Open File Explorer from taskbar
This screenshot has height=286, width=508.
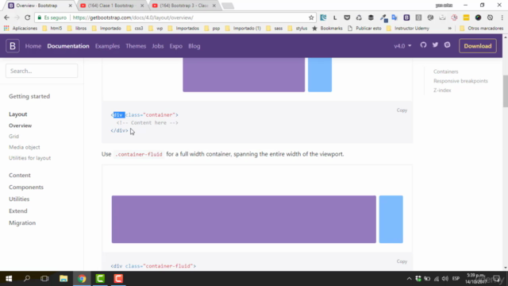coord(63,279)
